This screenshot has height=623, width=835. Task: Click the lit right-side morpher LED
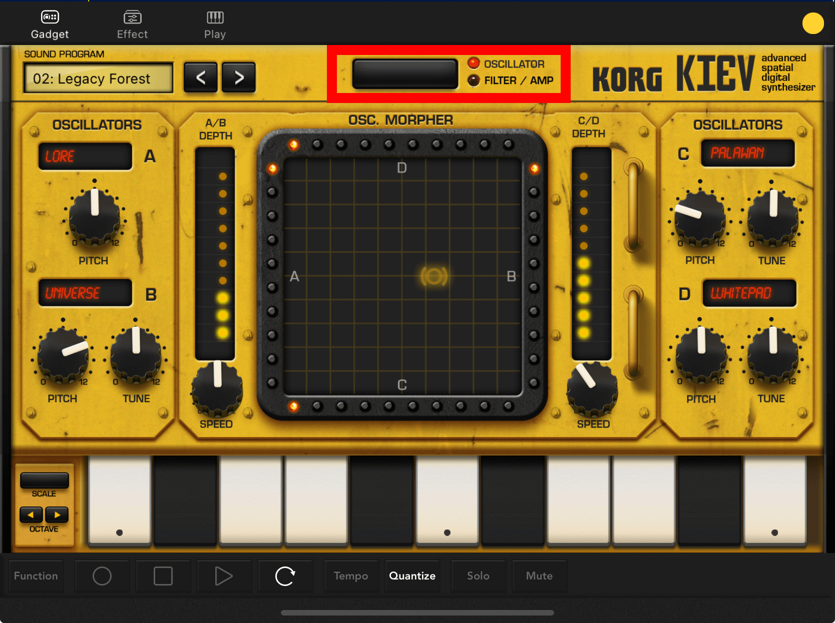[x=534, y=168]
